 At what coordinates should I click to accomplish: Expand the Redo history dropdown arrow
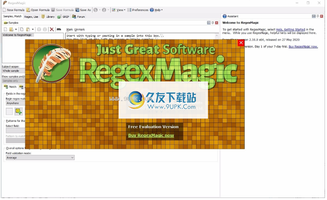tap(108, 10)
